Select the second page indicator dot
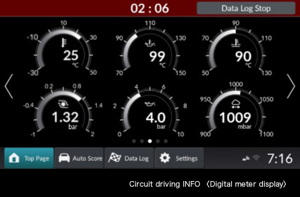The height and width of the screenshot is (197, 300). pos(142,141)
